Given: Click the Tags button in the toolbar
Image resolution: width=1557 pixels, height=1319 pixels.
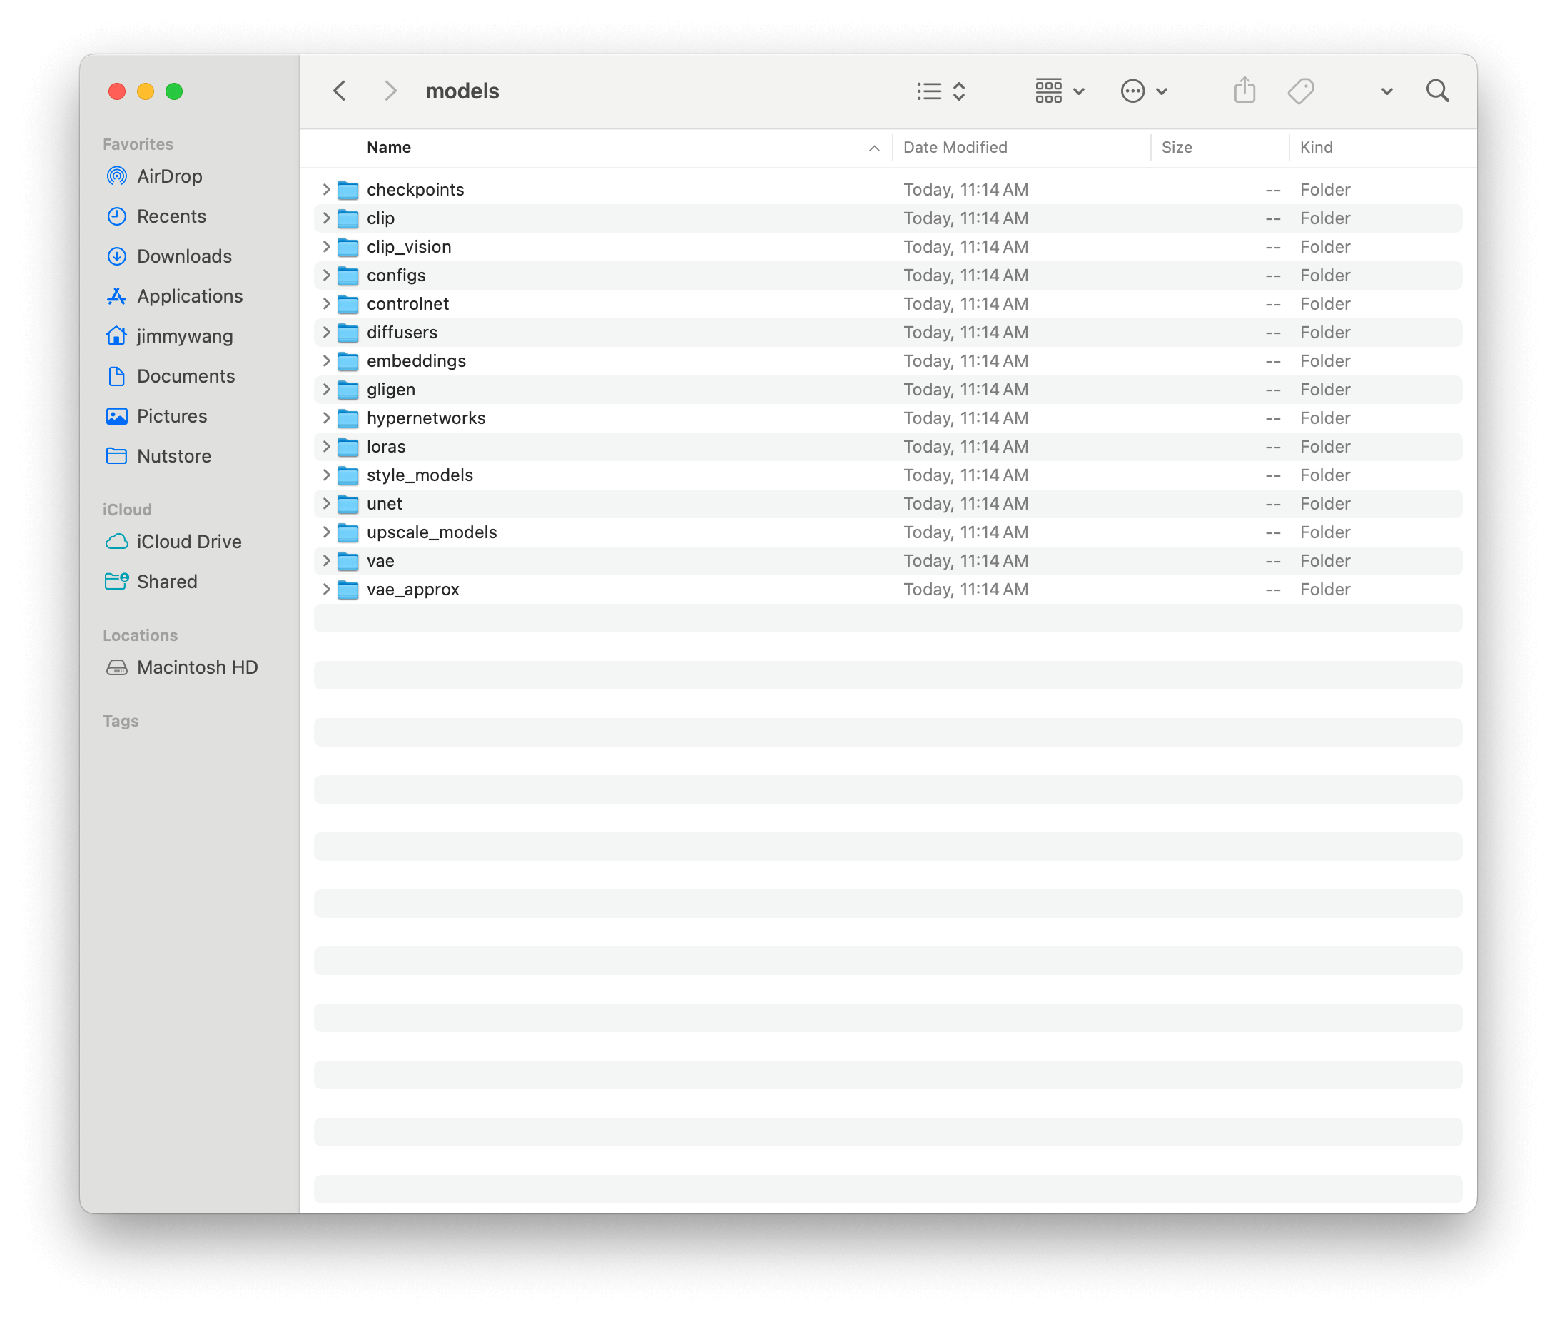Looking at the screenshot, I should (1301, 91).
